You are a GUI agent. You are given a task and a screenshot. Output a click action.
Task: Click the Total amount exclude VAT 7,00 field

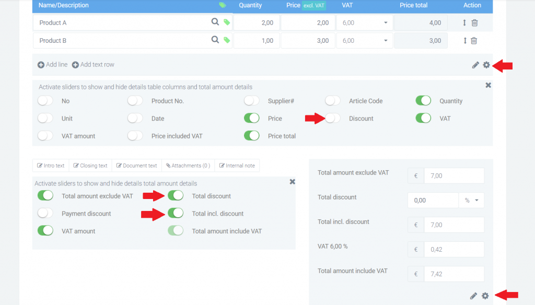pyautogui.click(x=454, y=175)
